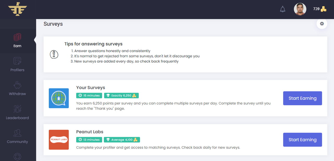The height and width of the screenshot is (161, 334).
Task: Click the tips exclamation icon
Action: pyautogui.click(x=54, y=54)
